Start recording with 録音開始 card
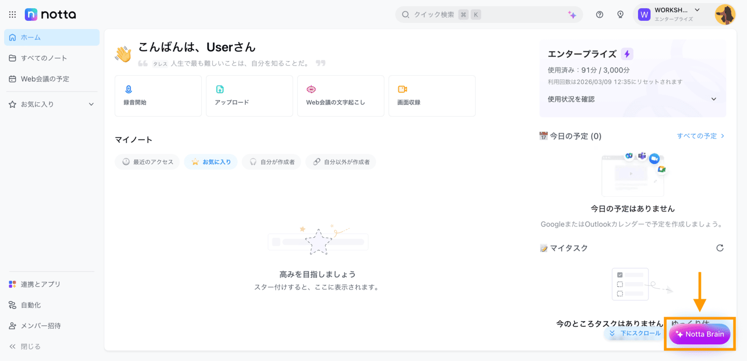This screenshot has width=747, height=361. [x=158, y=96]
